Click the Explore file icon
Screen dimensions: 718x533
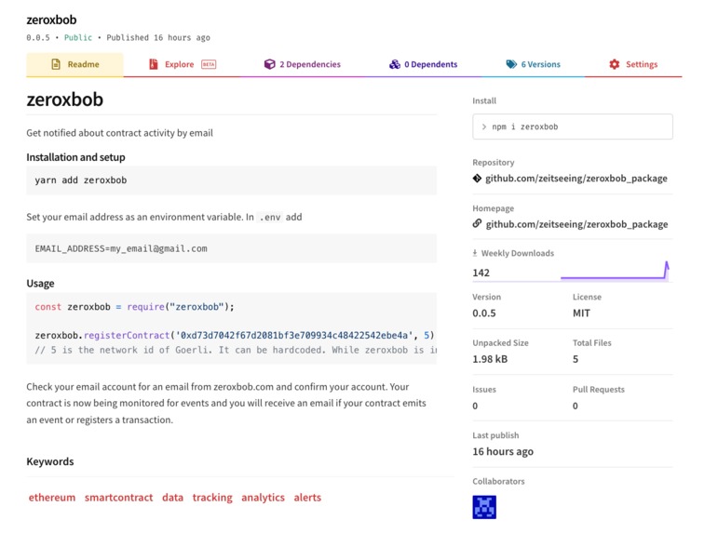pyautogui.click(x=154, y=64)
